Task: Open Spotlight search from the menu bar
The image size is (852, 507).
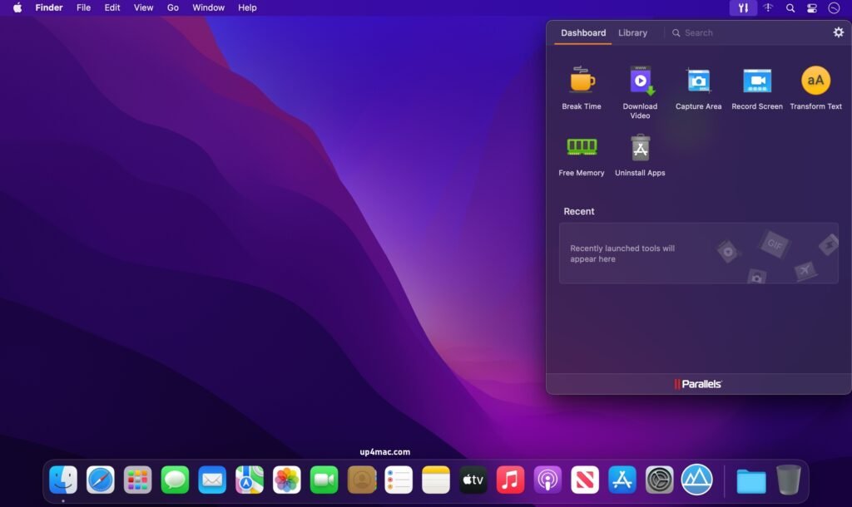Action: tap(790, 7)
